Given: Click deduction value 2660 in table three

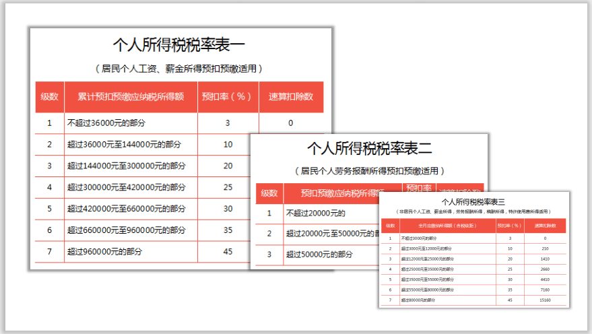Looking at the screenshot, I should (545, 269).
